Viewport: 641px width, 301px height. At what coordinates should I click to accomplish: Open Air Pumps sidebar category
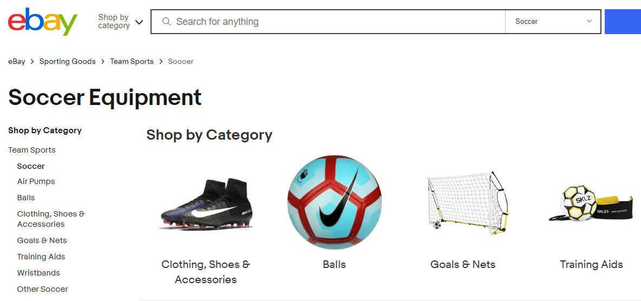(36, 181)
